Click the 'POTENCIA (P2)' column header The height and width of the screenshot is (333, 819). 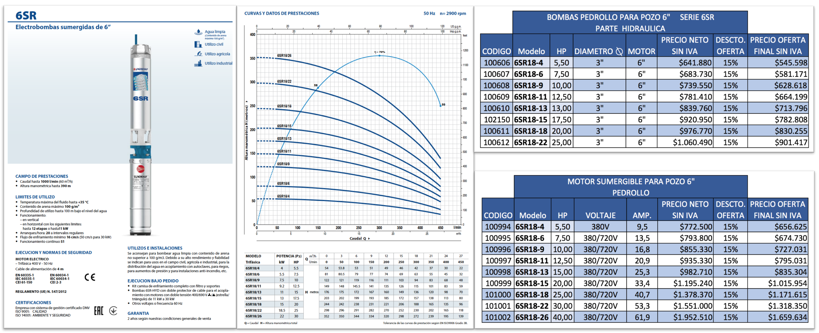pyautogui.click(x=289, y=256)
